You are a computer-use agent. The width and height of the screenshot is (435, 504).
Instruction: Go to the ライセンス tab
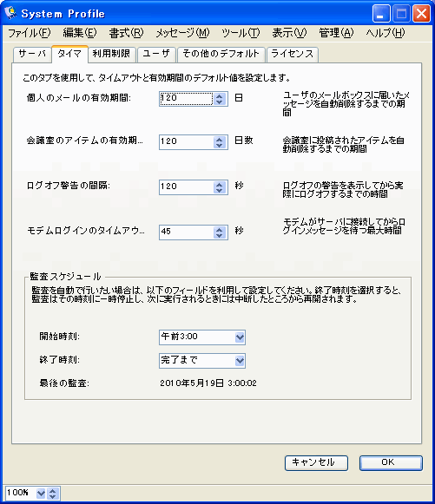point(293,54)
